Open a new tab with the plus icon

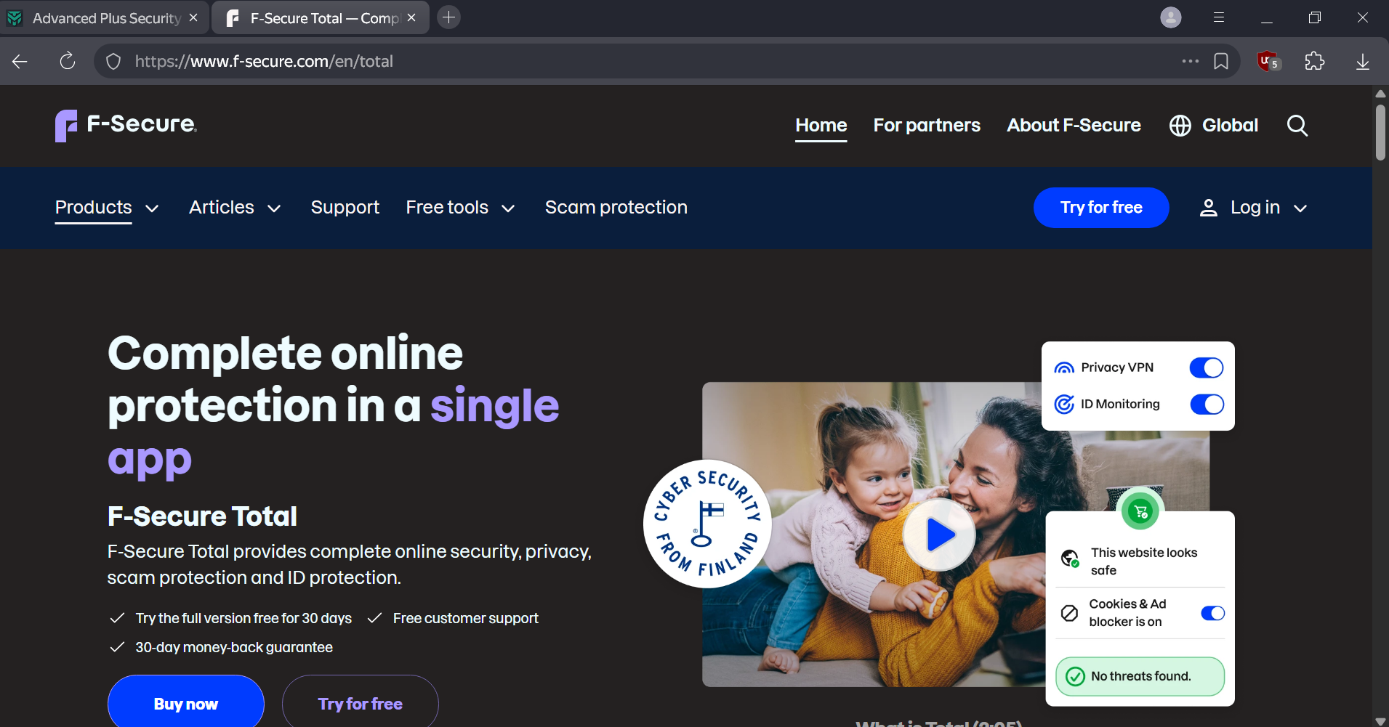[x=449, y=17]
